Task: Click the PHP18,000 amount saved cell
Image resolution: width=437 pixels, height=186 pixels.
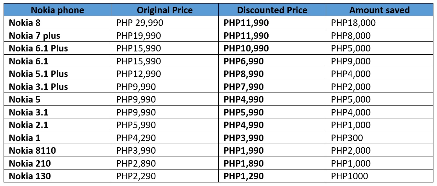Action: point(380,23)
